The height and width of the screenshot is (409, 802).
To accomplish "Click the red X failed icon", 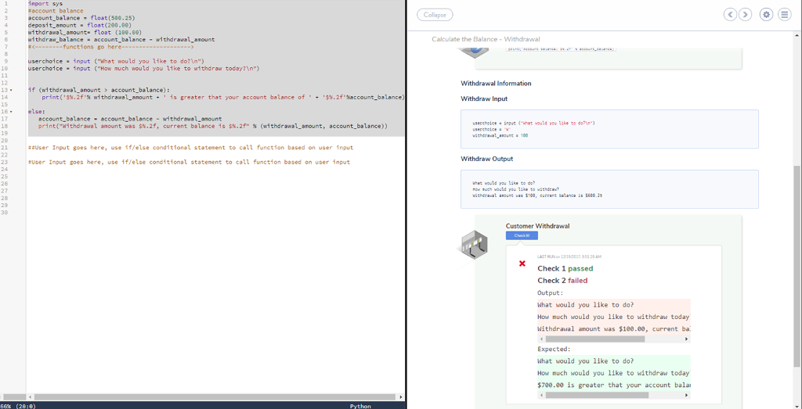I will click(522, 264).
